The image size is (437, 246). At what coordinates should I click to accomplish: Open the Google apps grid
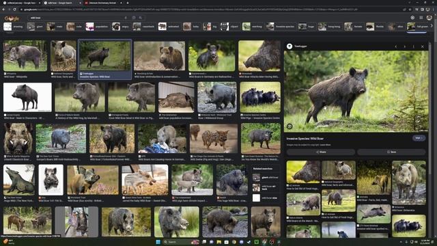coord(421,18)
